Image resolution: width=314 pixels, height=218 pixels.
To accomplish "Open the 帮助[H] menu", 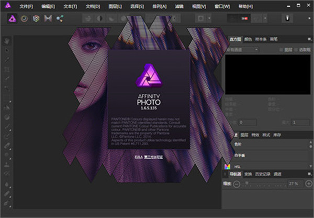I will click(x=245, y=6).
